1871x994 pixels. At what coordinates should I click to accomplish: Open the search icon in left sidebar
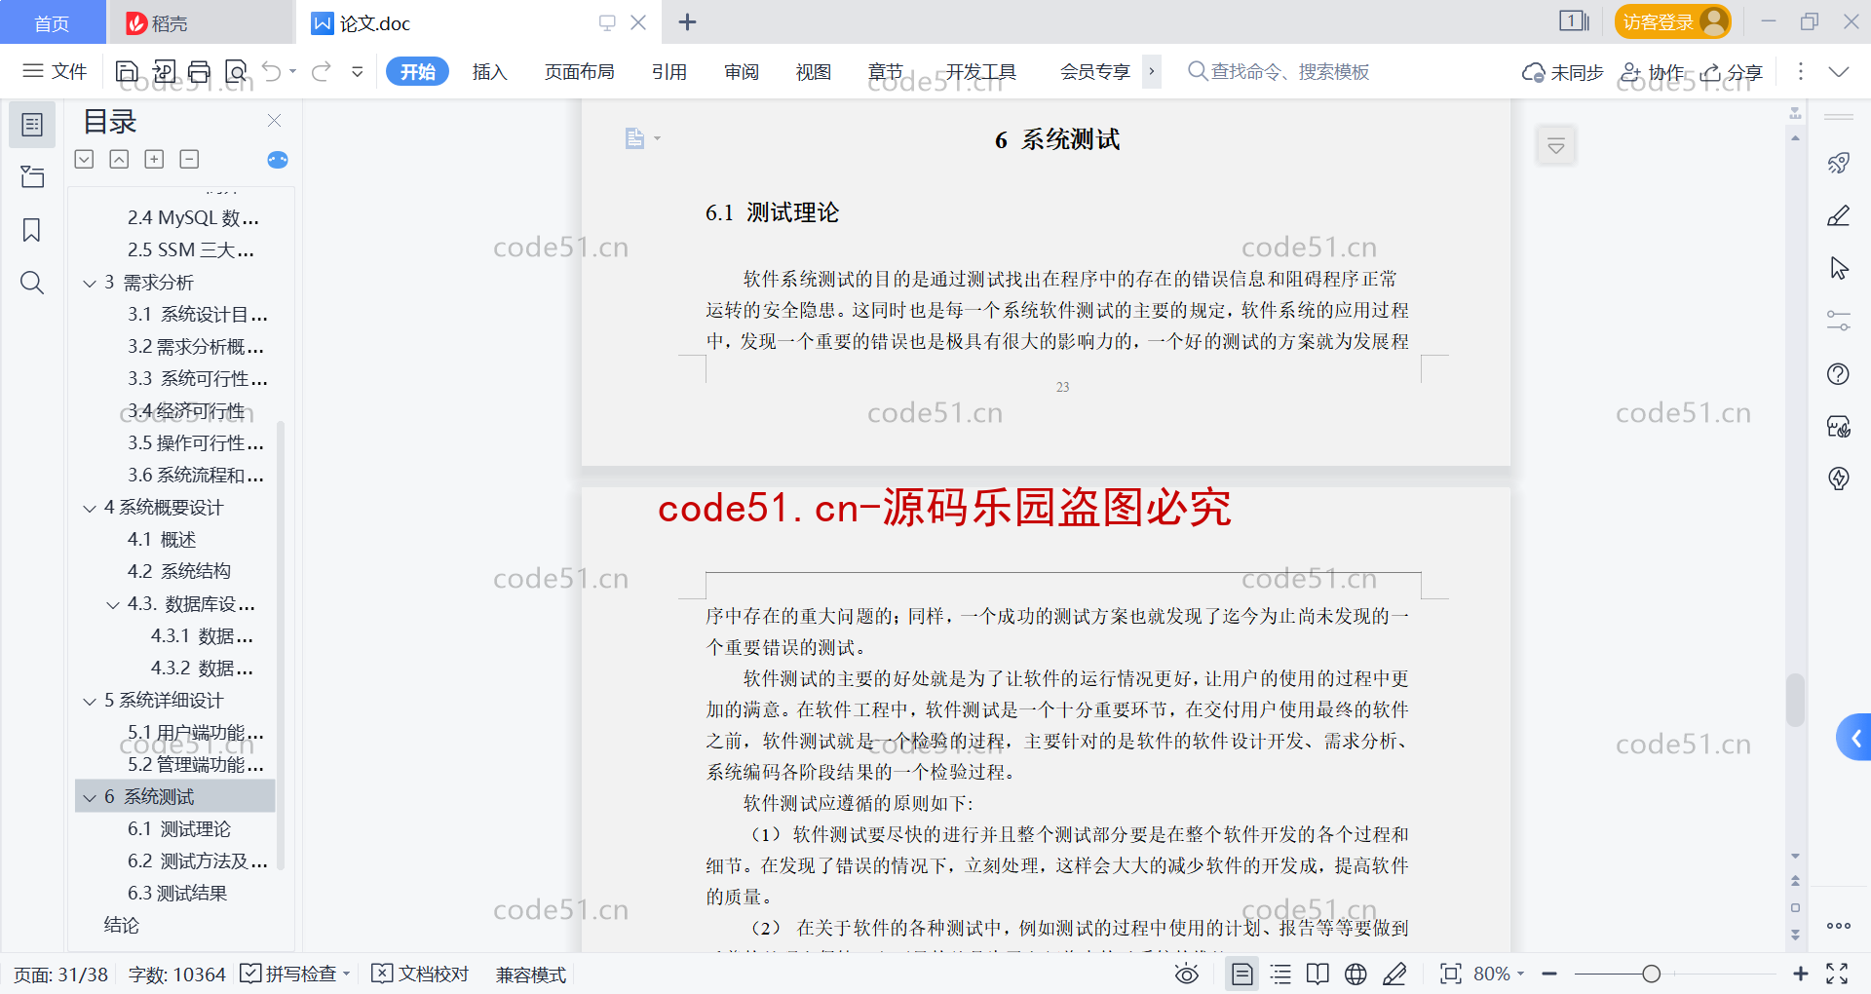pos(32,283)
